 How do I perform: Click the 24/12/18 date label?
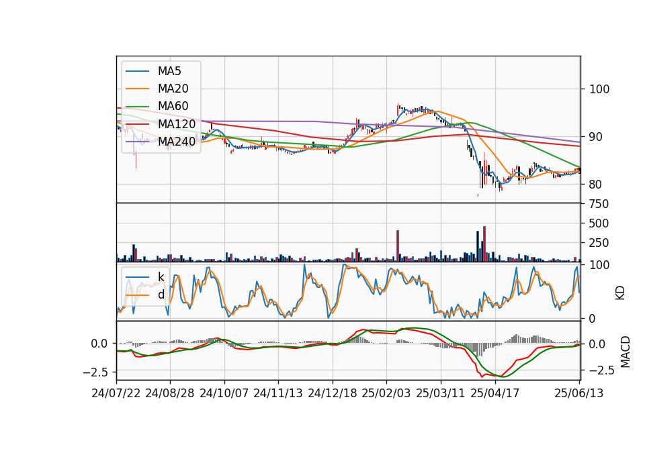tap(333, 393)
